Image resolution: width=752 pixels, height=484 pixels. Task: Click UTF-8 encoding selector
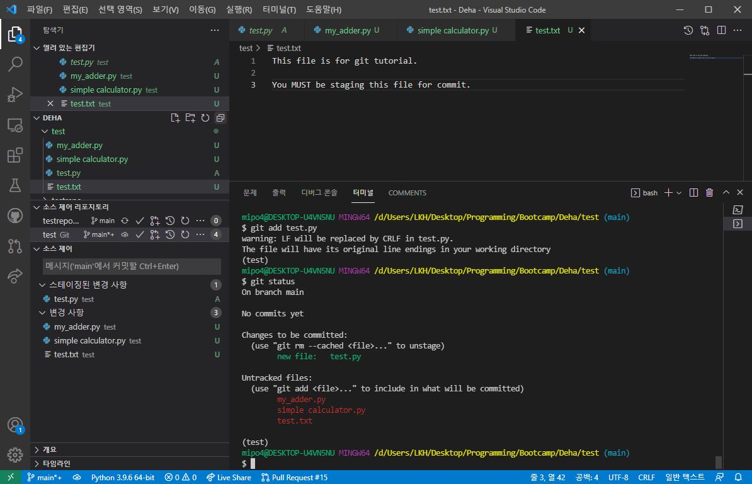tap(618, 477)
